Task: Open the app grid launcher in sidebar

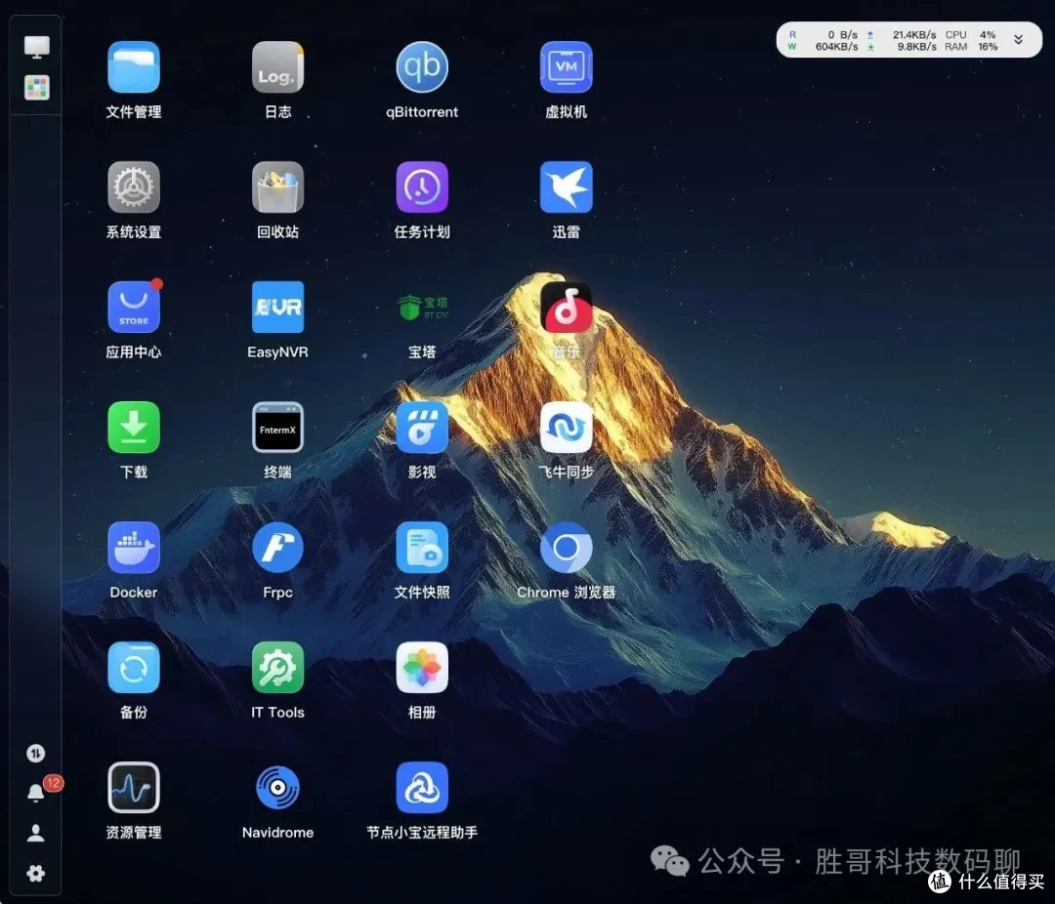Action: (36, 88)
